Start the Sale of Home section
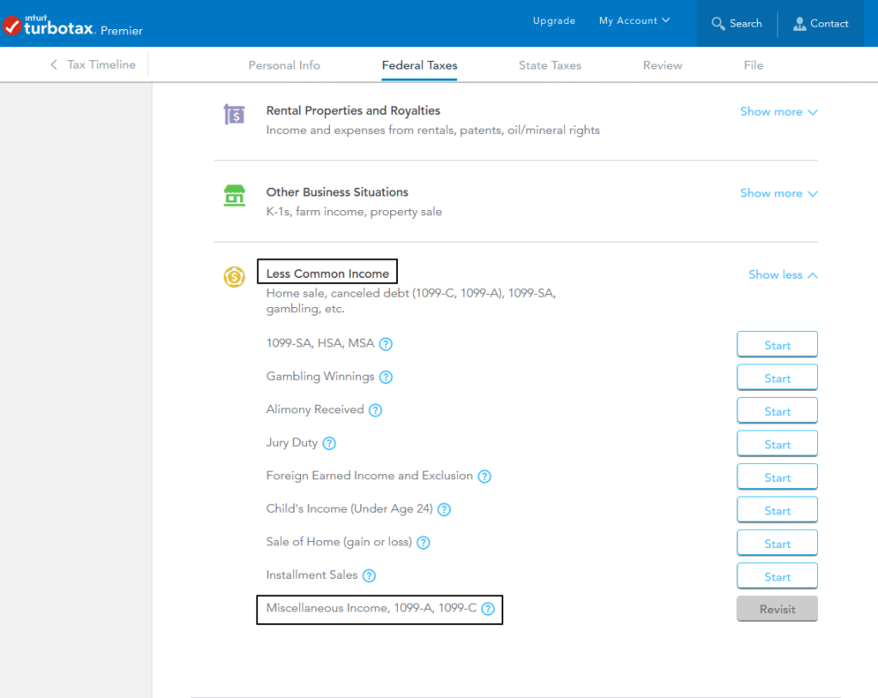The height and width of the screenshot is (698, 878). coord(777,544)
